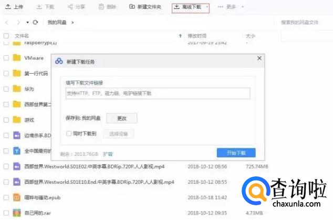Open the 第一行代码 folder icon
The image size is (333, 220).
click(17, 73)
